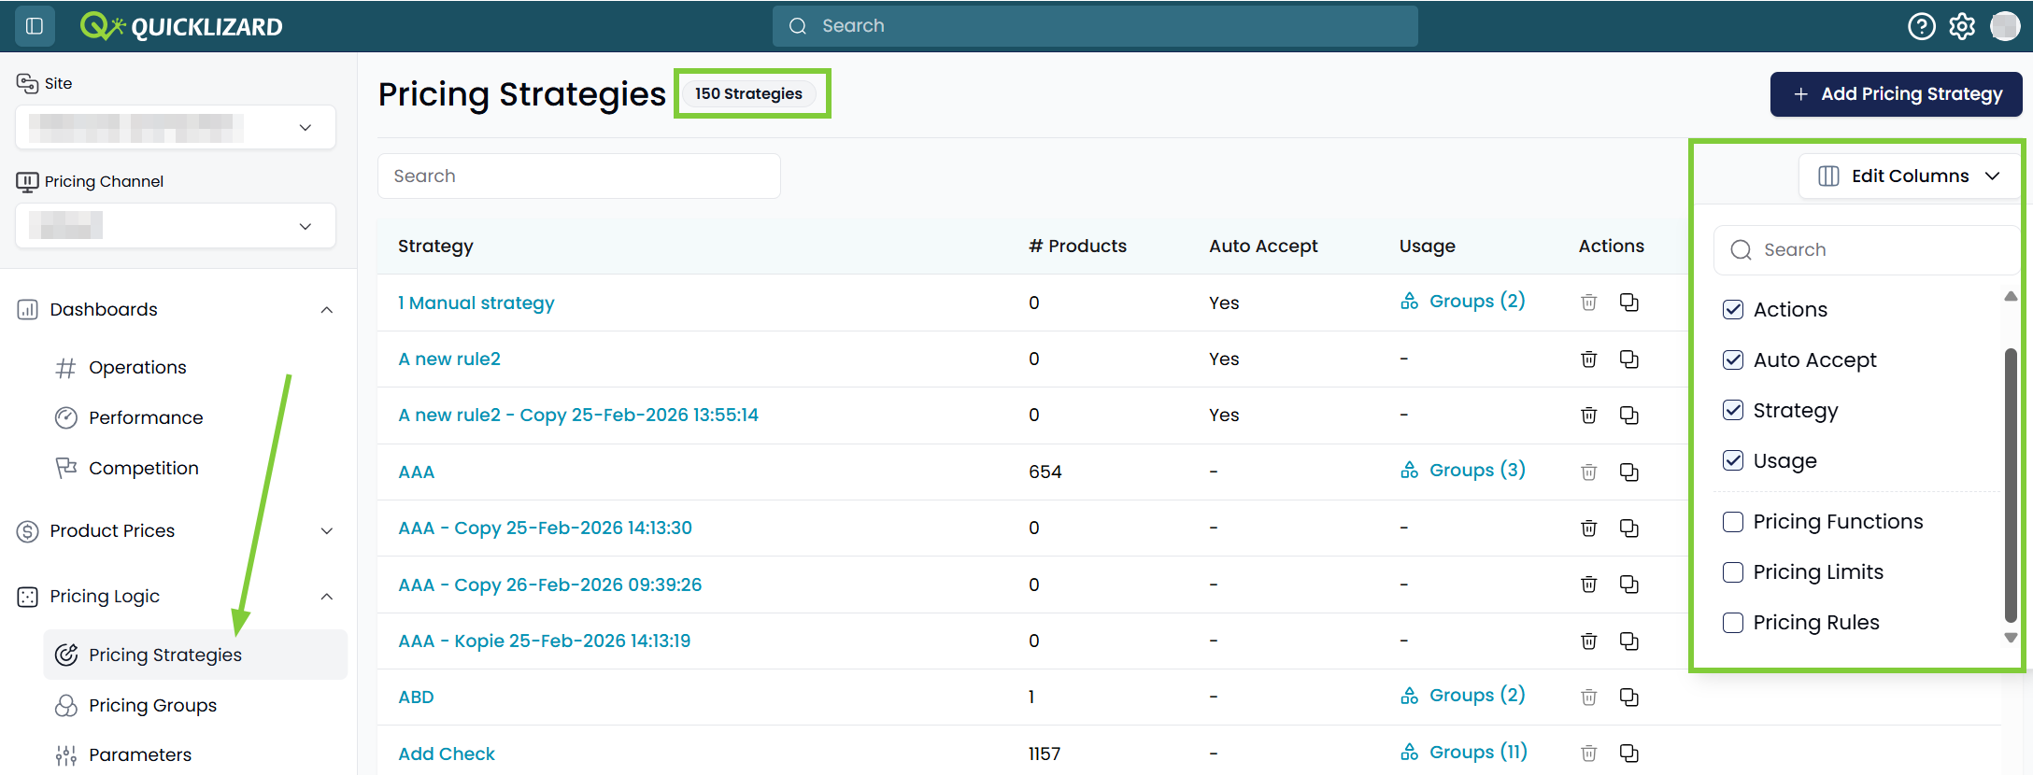
Task: Open the Add Check strategy link
Action: [447, 754]
